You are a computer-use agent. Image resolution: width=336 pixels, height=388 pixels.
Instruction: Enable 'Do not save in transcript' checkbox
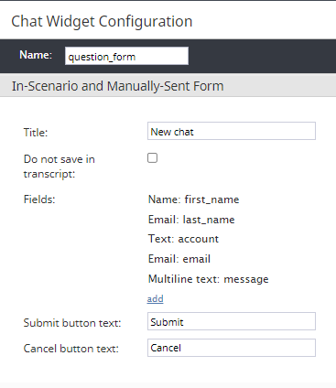(152, 158)
